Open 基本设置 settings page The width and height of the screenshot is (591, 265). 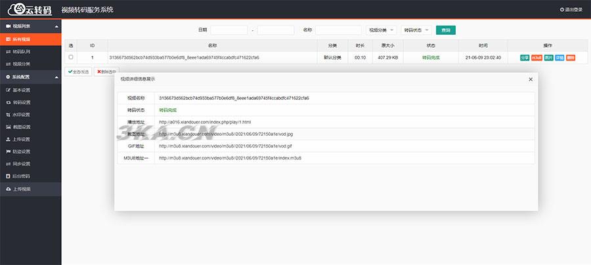coord(22,90)
